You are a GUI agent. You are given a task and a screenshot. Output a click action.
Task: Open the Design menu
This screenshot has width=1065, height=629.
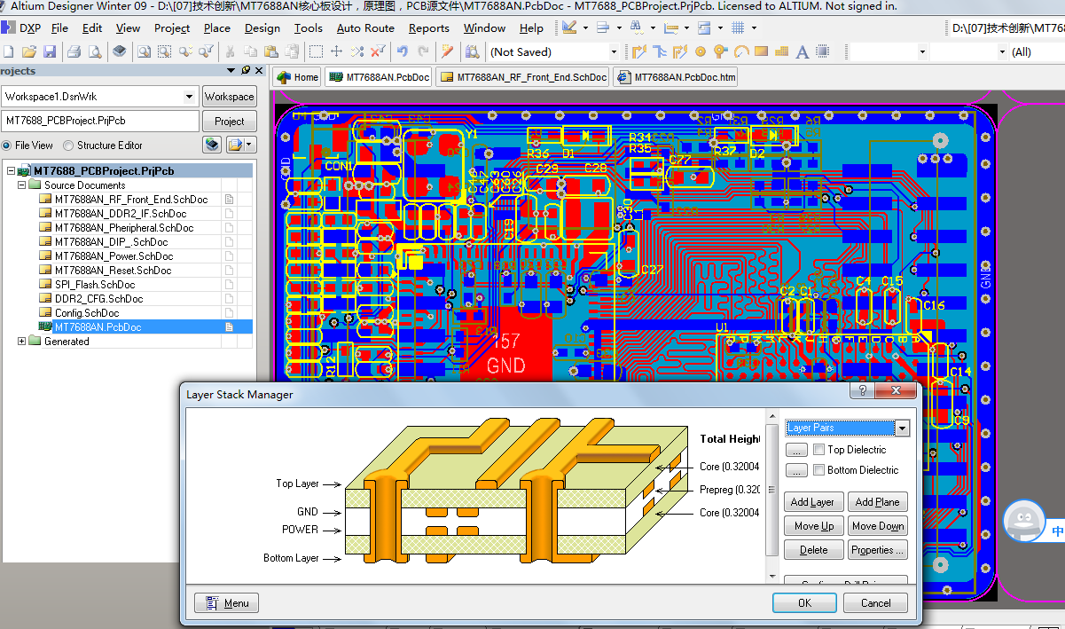[262, 28]
